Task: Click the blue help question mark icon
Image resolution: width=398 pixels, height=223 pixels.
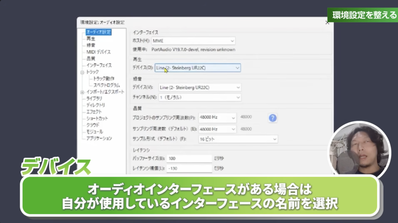Action: coord(272,118)
